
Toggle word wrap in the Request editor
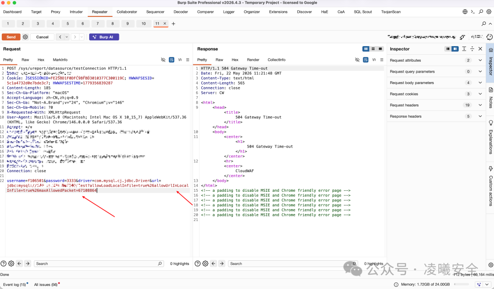172,60
